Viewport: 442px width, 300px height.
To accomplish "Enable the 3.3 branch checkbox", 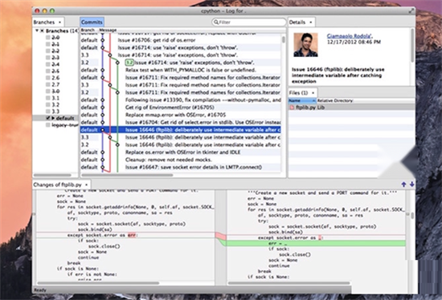I will pyautogui.click(x=48, y=111).
